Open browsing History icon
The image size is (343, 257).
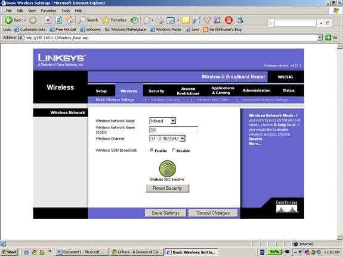click(134, 20)
